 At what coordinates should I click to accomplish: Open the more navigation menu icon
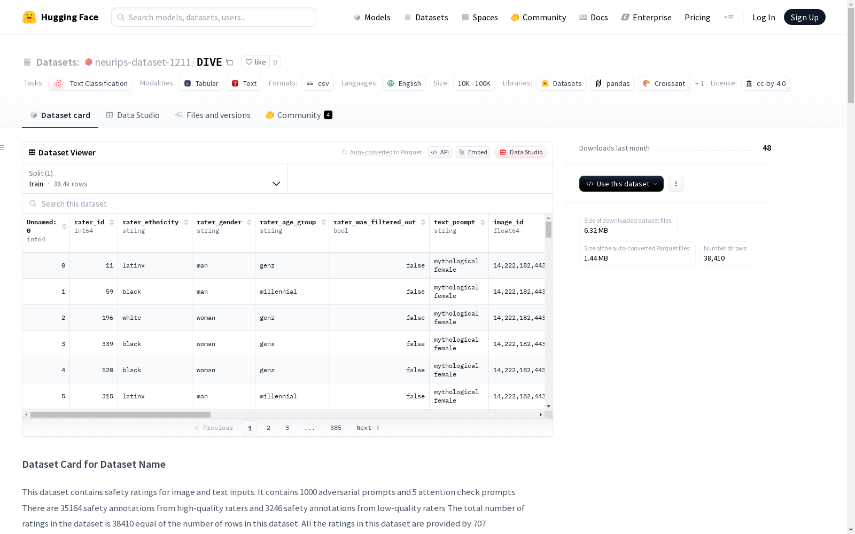pos(728,17)
